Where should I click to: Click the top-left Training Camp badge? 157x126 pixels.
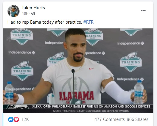pos(22,37)
